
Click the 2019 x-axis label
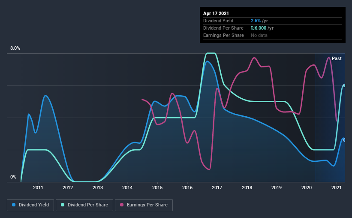pyautogui.click(x=277, y=188)
